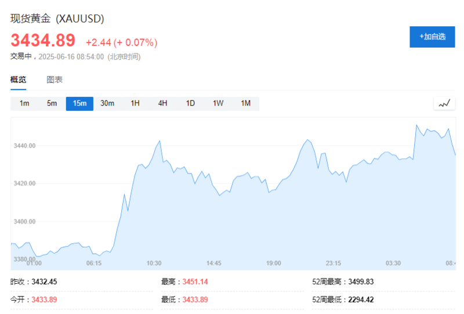Set chart interval to 1W
The width and height of the screenshot is (464, 314).
[218, 104]
